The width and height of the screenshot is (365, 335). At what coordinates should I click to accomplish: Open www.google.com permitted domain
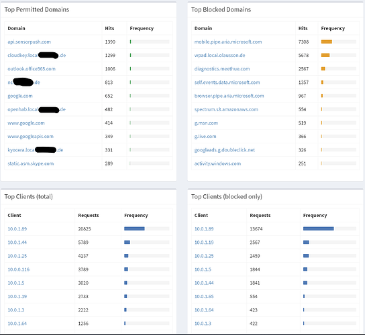tap(26, 123)
